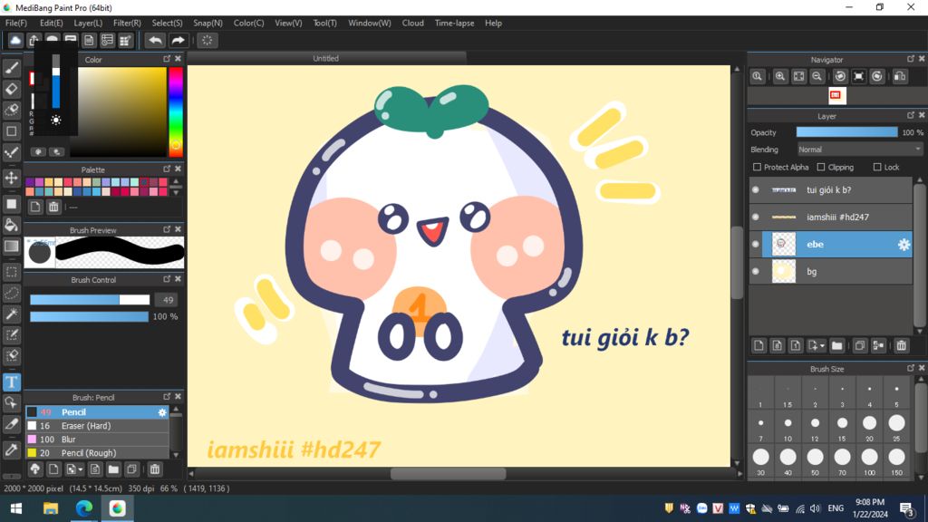Choose the Bucket fill tool
Screen dimensions: 928x522
[x=12, y=225]
